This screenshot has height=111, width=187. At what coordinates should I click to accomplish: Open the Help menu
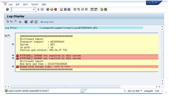tap(44, 4)
